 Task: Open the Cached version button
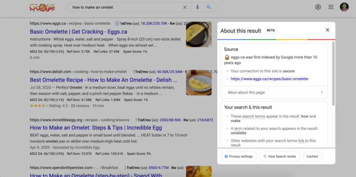tap(312, 156)
